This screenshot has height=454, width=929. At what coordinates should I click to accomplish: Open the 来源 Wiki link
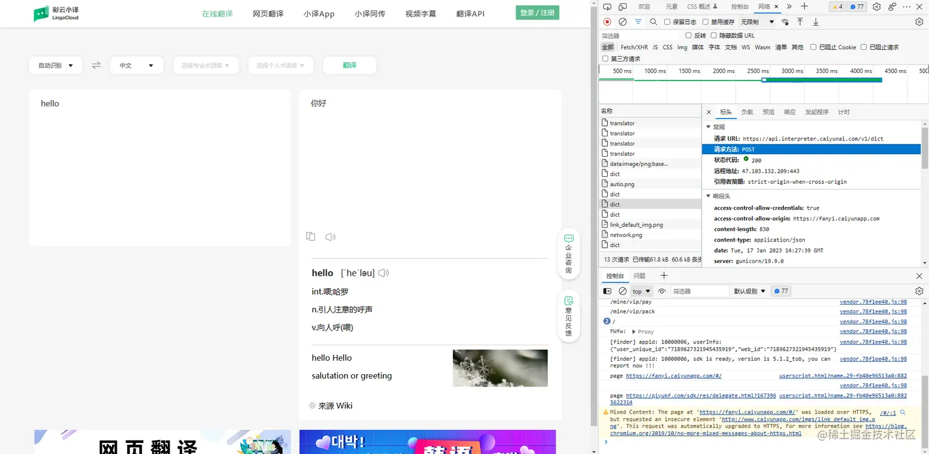[x=331, y=405]
